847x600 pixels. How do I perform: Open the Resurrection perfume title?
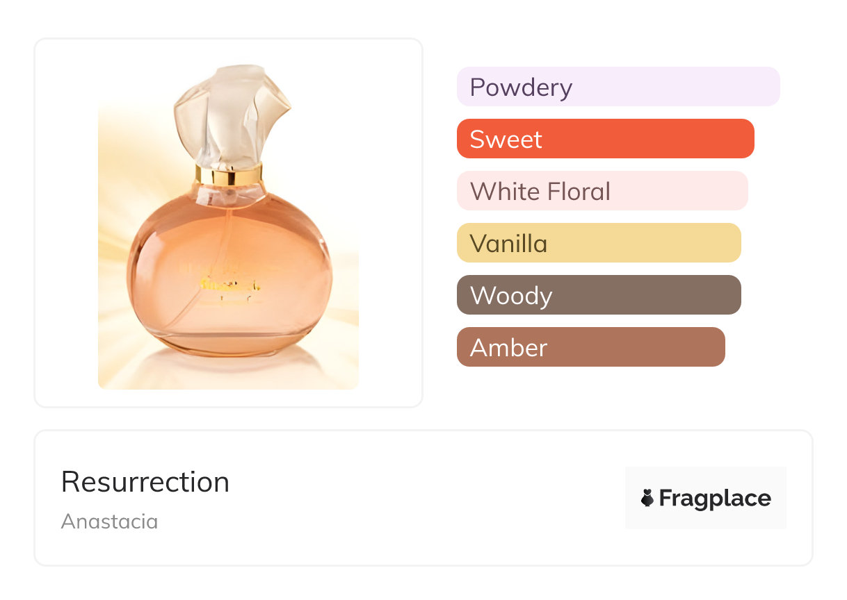click(145, 482)
